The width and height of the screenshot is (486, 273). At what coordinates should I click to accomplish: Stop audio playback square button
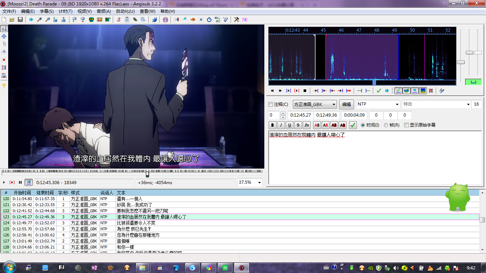(x=305, y=91)
